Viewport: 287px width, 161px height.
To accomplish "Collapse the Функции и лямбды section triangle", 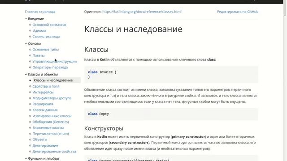I will 26,158.
